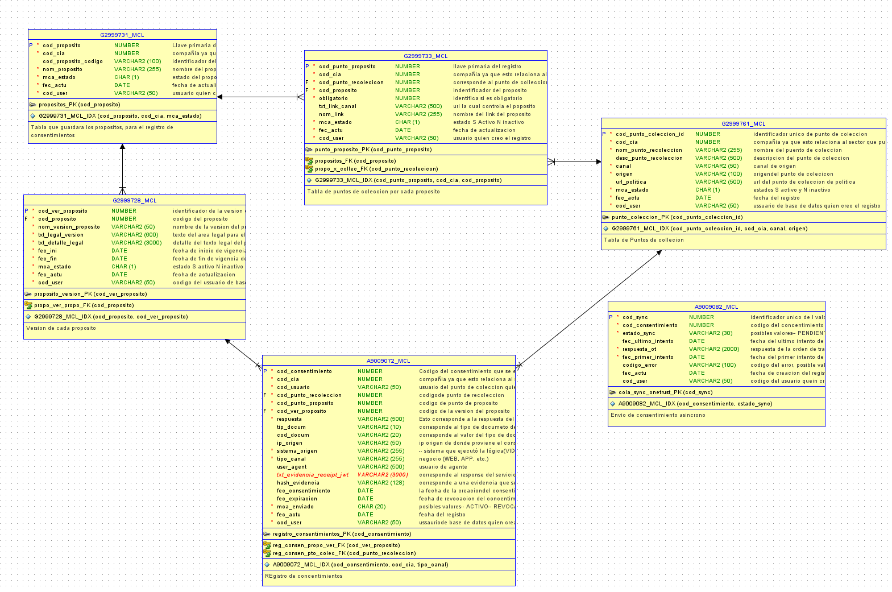Click the diamond index icon of G2999731_MCL_IDX
This screenshot has height=592, width=892.
coord(33,116)
